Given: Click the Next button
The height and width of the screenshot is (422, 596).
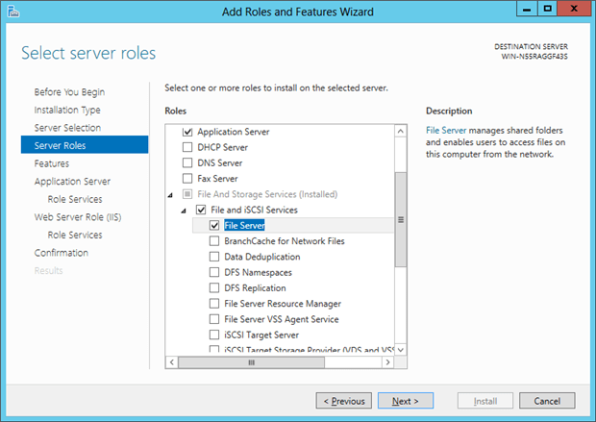Looking at the screenshot, I should [406, 401].
